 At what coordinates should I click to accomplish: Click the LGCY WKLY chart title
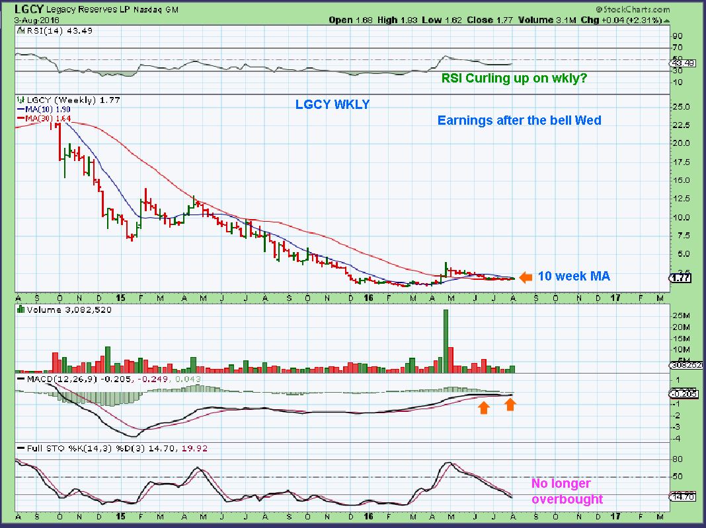coord(333,104)
